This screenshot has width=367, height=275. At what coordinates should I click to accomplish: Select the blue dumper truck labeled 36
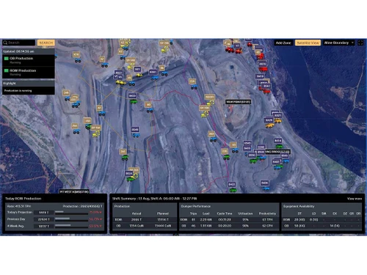(164, 73)
